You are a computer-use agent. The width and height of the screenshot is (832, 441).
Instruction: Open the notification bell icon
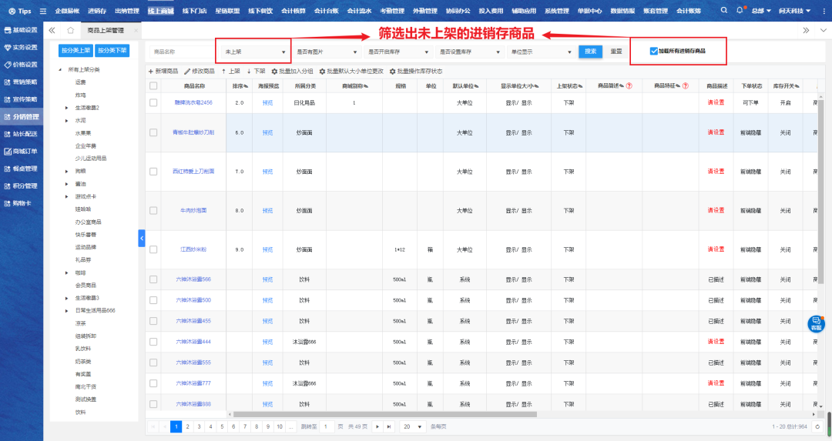tap(740, 11)
